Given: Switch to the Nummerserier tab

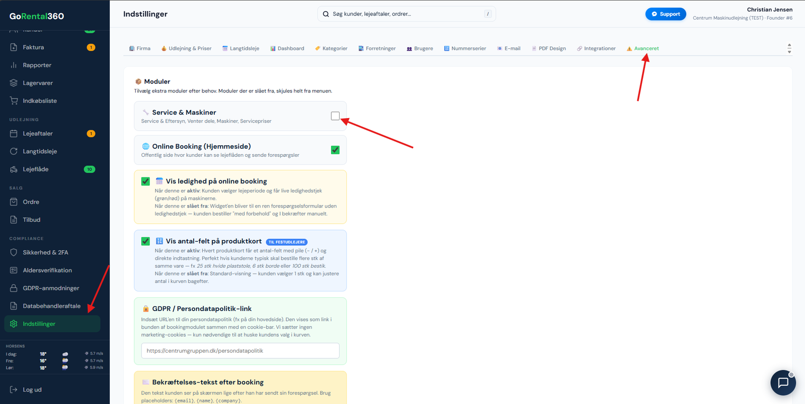Looking at the screenshot, I should [x=465, y=49].
